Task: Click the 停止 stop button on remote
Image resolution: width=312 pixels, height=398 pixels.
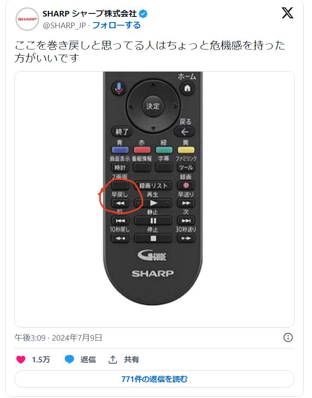Action: [153, 238]
